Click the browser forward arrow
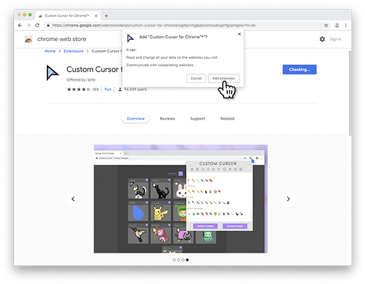Image resolution: width=365 pixels, height=284 pixels. (29, 25)
